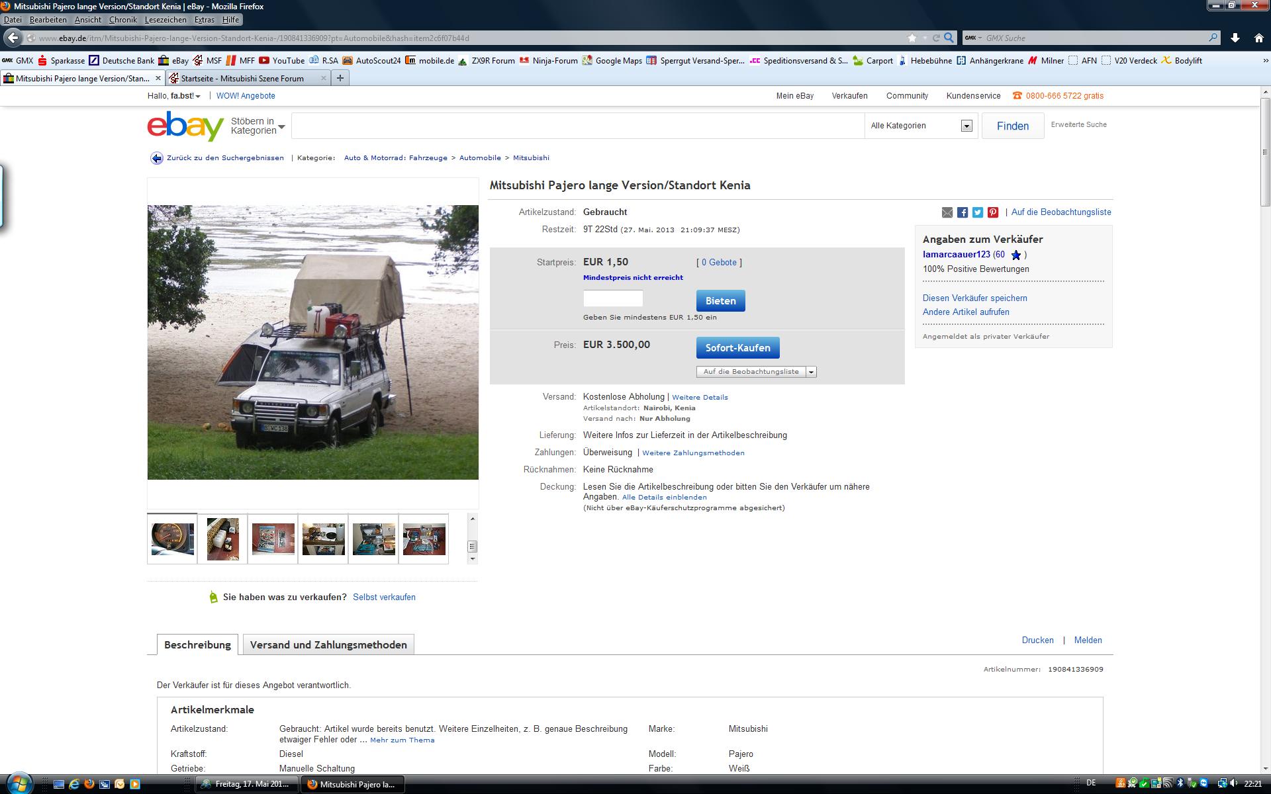Bookmark page with star icon

click(912, 38)
